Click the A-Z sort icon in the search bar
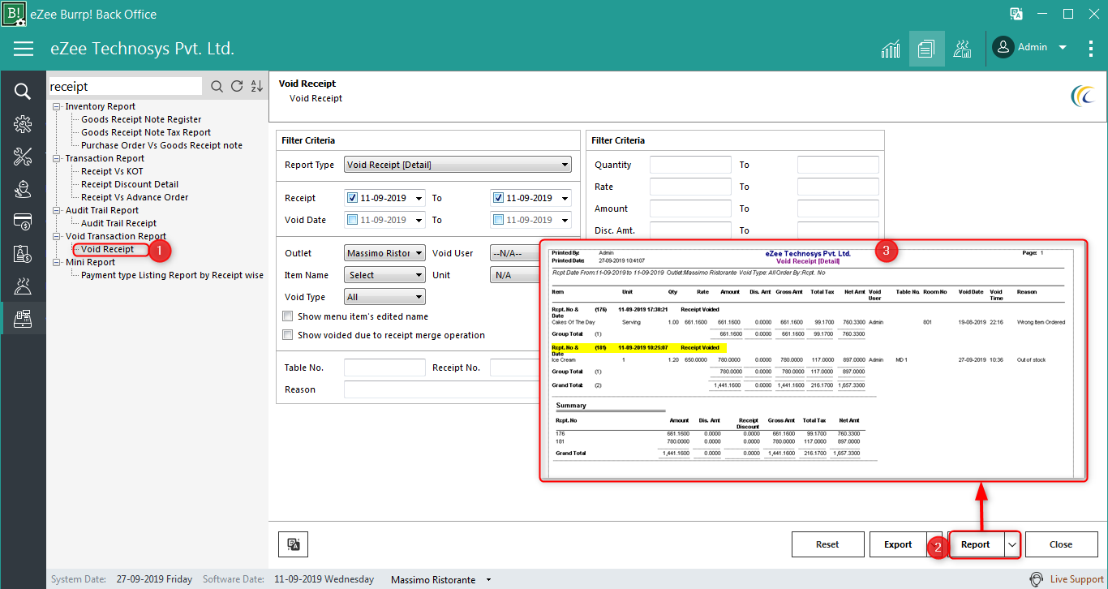The width and height of the screenshot is (1108, 589). coord(257,87)
